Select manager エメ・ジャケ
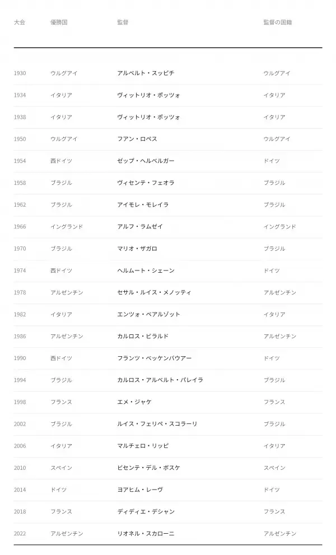 [x=134, y=403]
